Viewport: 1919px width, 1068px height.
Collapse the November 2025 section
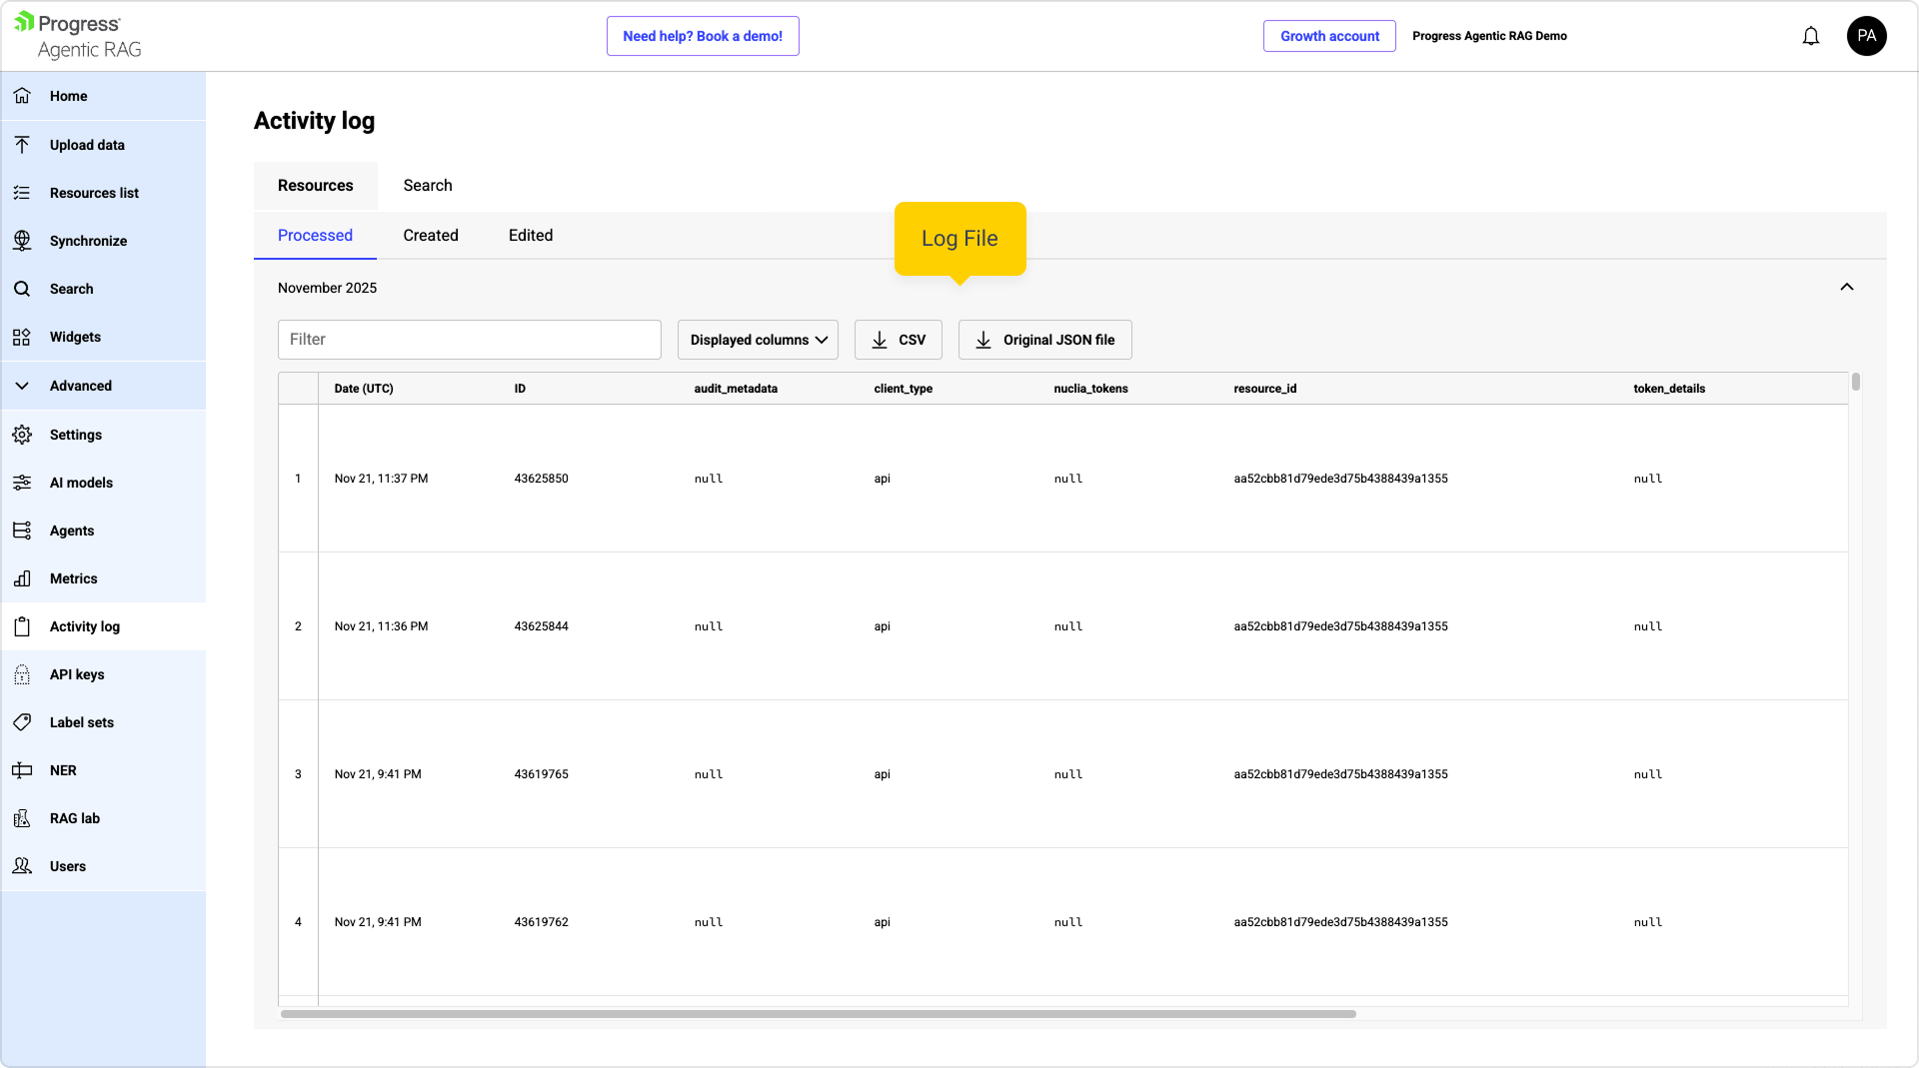click(x=1846, y=288)
